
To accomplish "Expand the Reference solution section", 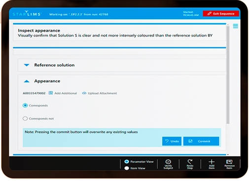I will pos(27,65).
